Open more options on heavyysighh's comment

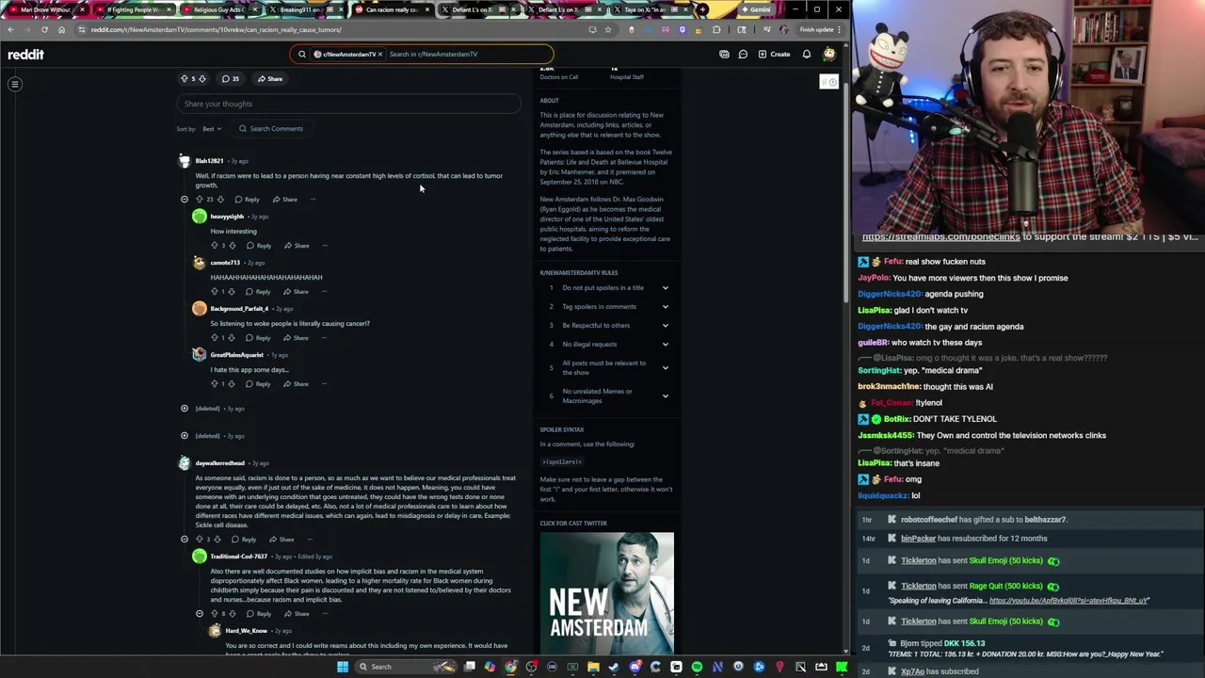(326, 246)
